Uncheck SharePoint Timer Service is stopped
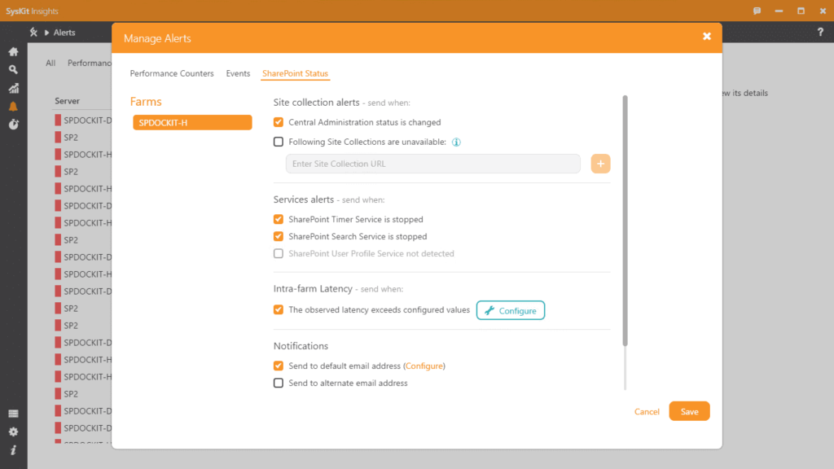Screen dimensions: 834x469 (x=279, y=219)
